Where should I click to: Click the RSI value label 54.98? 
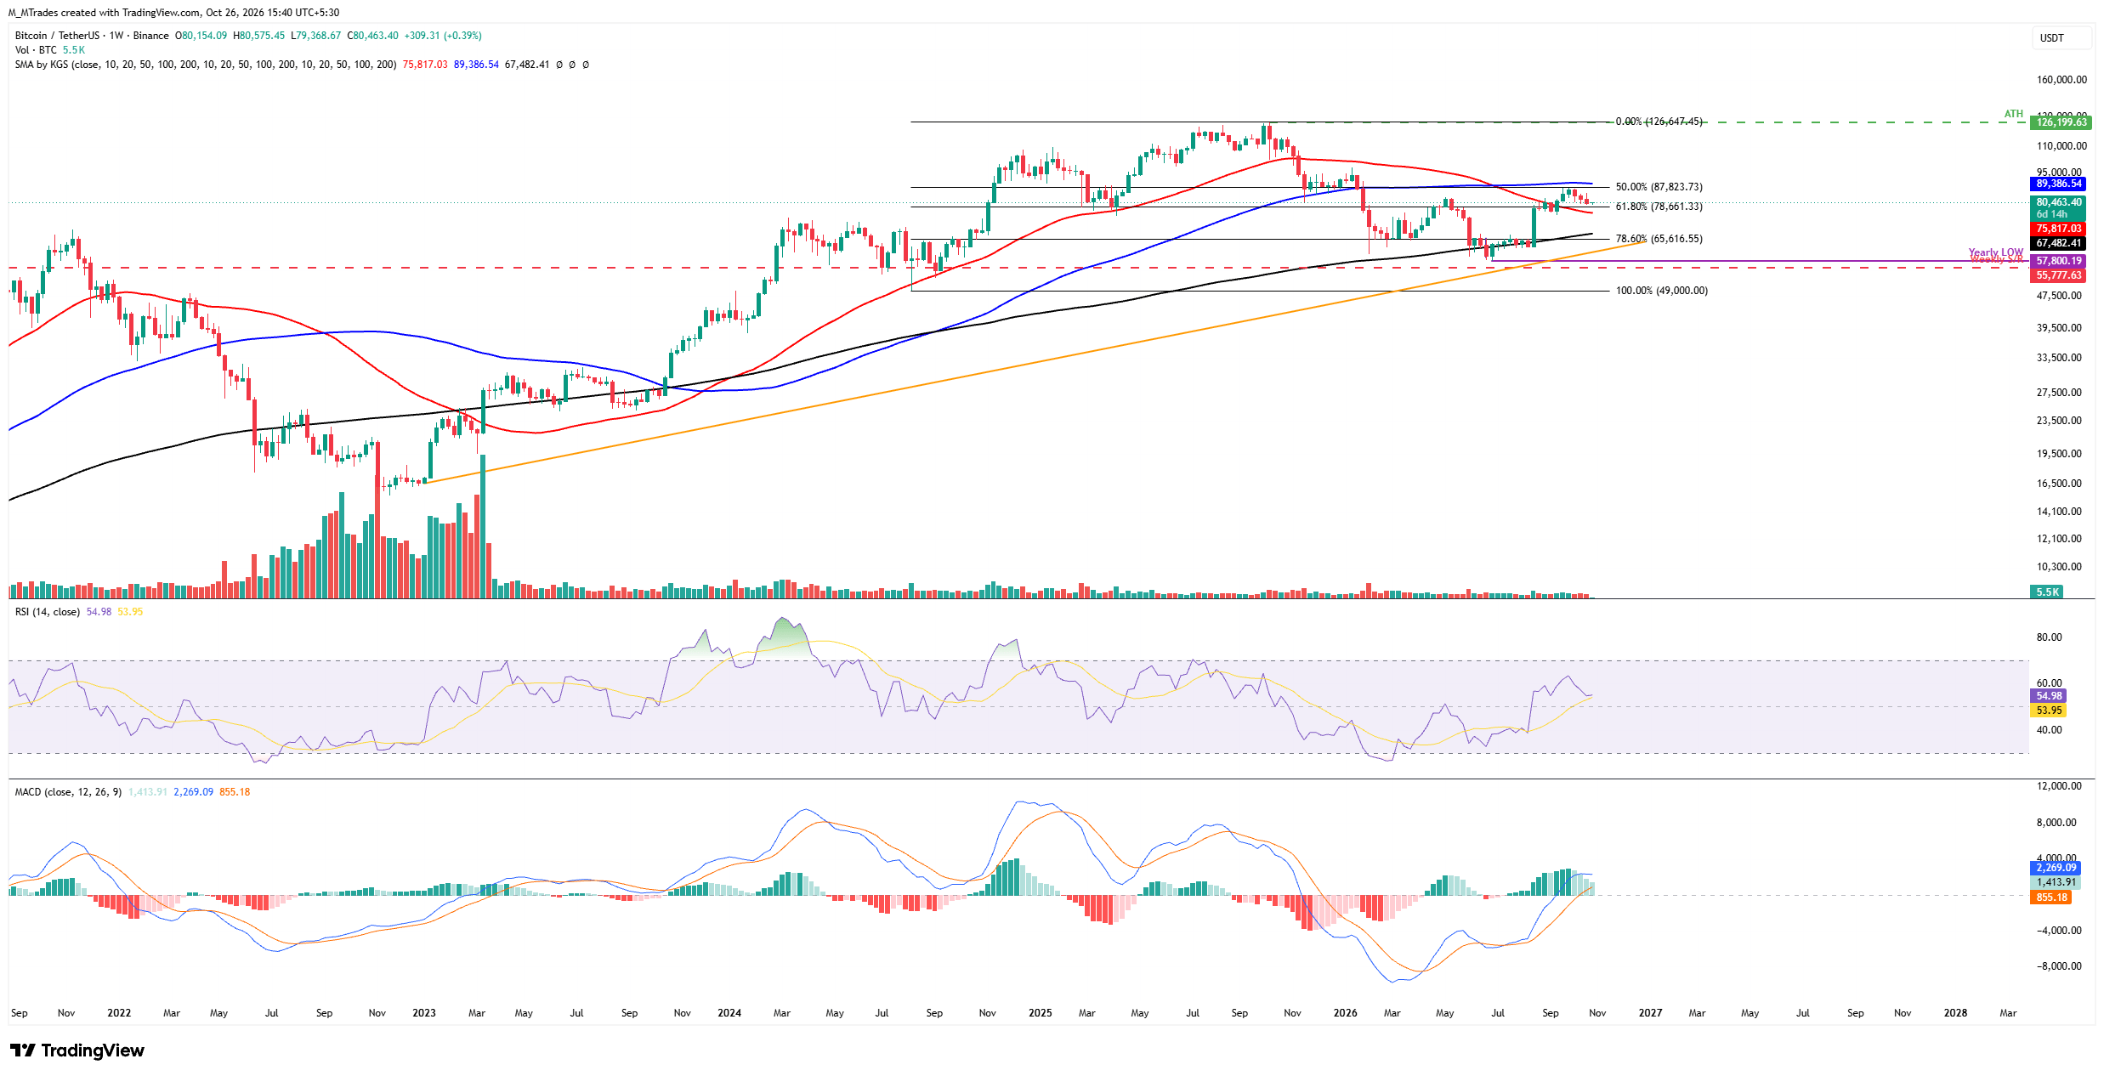coord(2048,696)
